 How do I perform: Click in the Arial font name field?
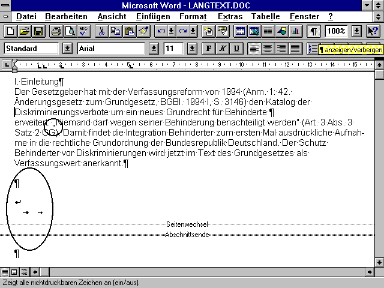pos(111,49)
